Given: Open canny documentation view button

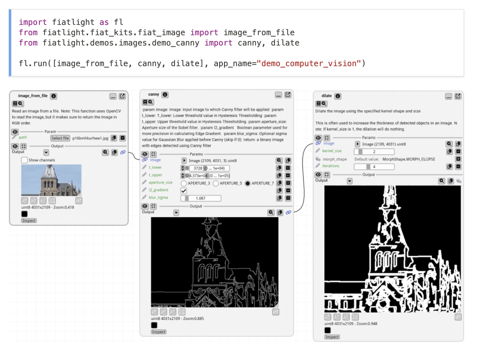Looking at the screenshot, I should point(148,102).
